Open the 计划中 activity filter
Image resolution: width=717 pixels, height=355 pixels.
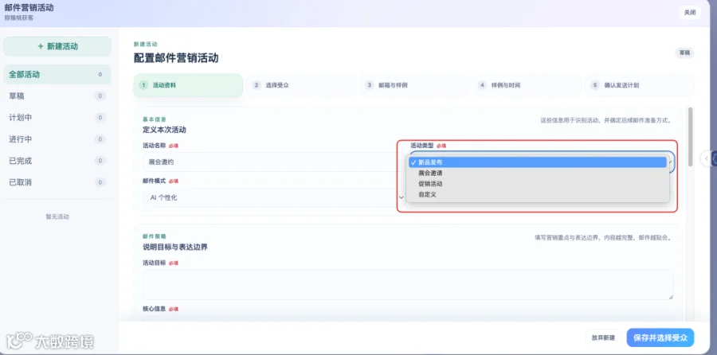[x=57, y=118]
